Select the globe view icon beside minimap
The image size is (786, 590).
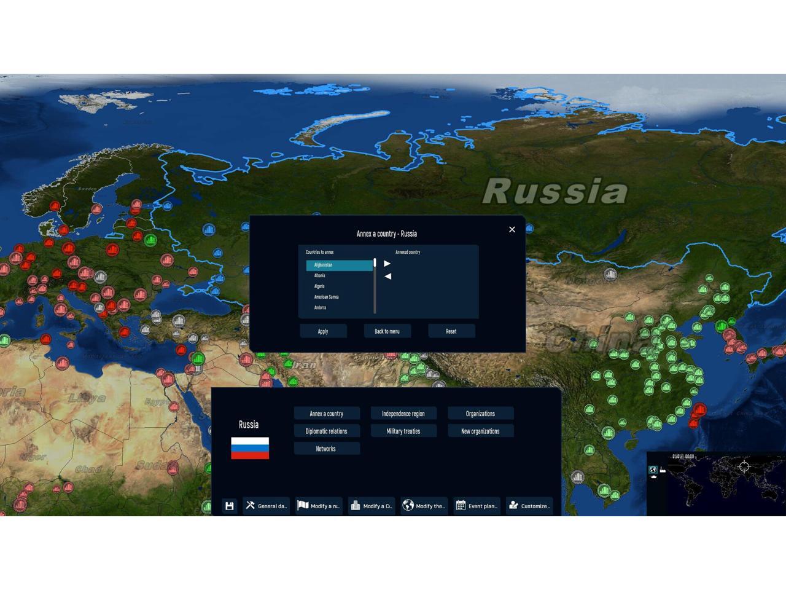[653, 470]
